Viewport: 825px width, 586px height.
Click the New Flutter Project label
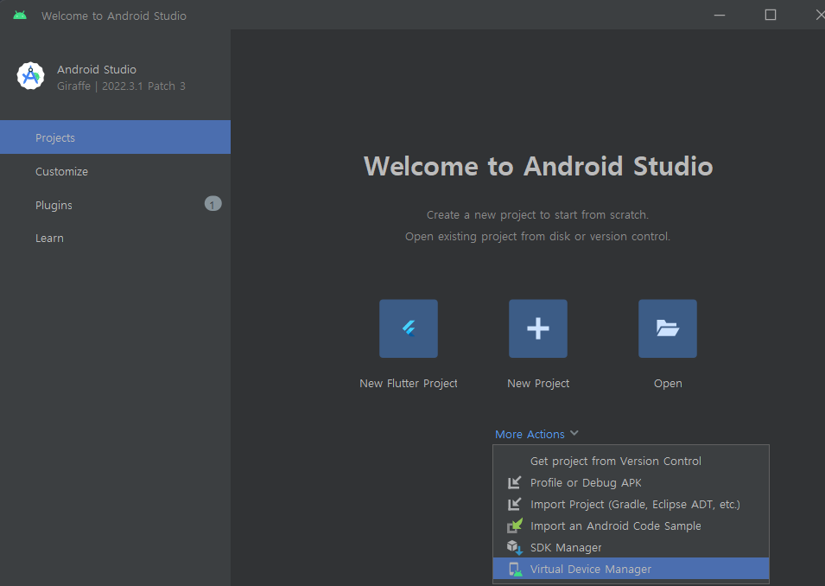409,383
